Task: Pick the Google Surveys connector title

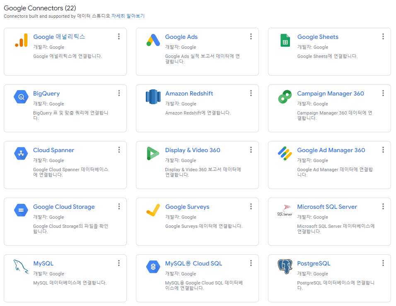Action: (x=187, y=207)
